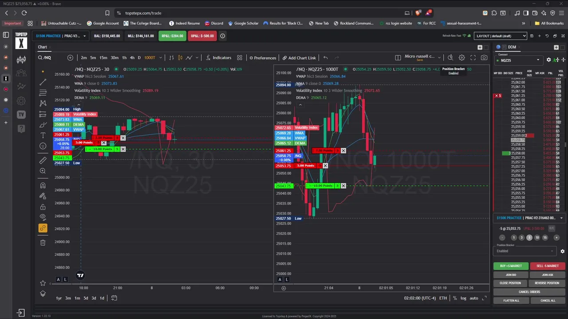Viewport: 568px width, 319px height.
Task: Click Add Chart Link
Action: [299, 58]
